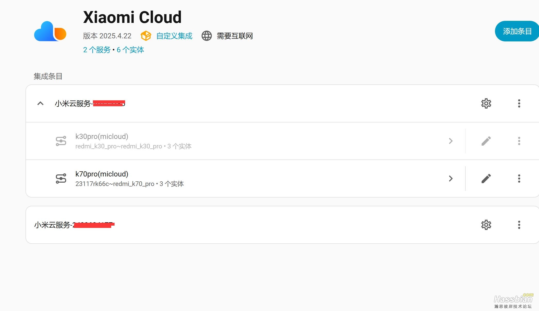The height and width of the screenshot is (311, 539).
Task: Collapse the first 小米云服务 entry
Action: tap(40, 103)
